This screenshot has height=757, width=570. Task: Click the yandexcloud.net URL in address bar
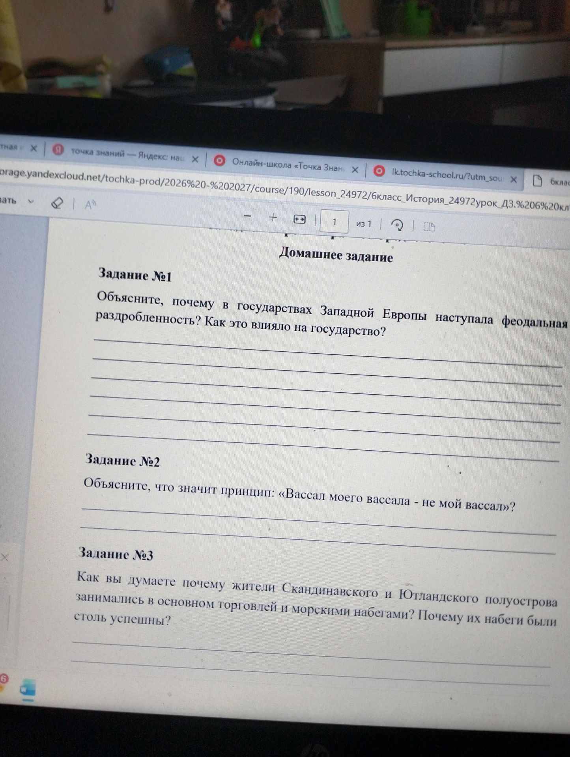(x=285, y=190)
